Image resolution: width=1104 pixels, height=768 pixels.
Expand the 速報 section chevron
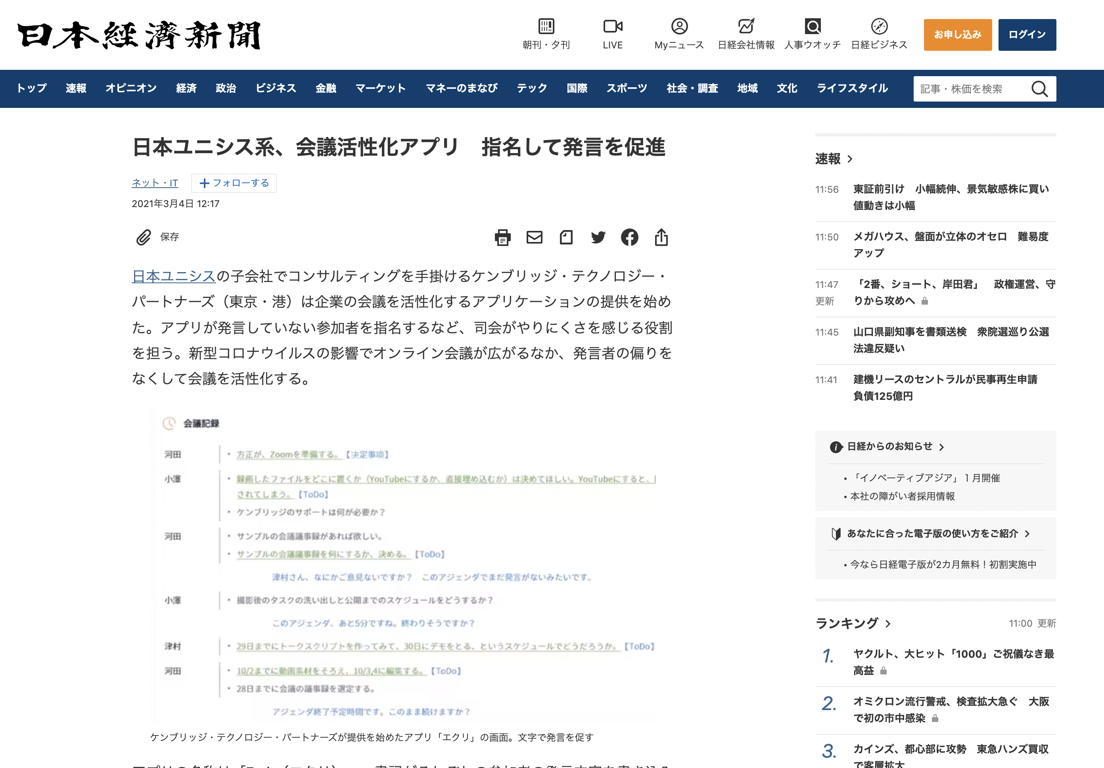850,159
